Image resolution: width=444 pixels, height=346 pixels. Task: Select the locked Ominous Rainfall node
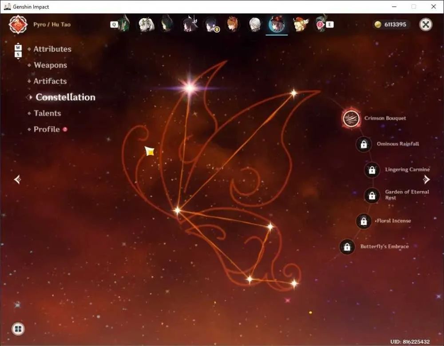click(x=364, y=144)
